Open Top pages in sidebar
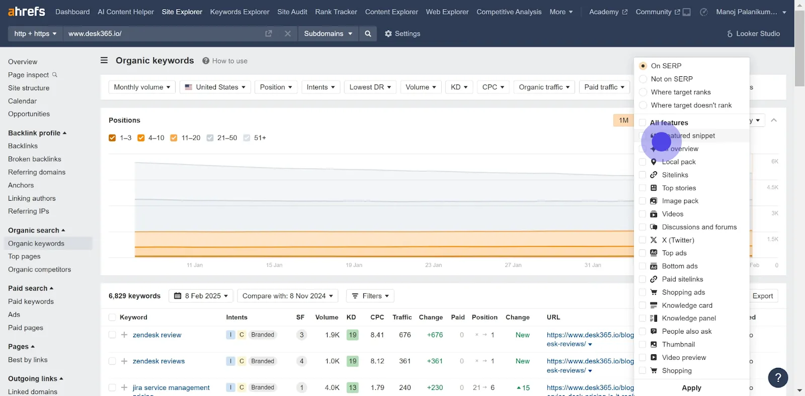 [24, 256]
